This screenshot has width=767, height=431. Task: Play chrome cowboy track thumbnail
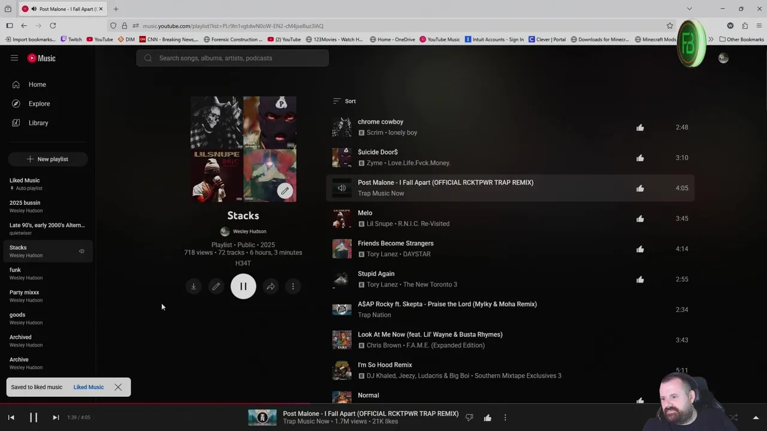coord(342,127)
